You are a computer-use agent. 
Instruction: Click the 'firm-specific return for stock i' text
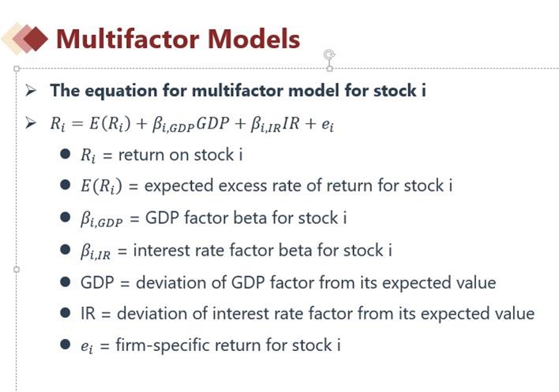(228, 345)
